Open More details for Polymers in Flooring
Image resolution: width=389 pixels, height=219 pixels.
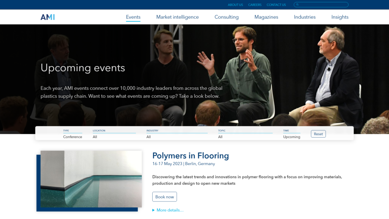[168, 210]
